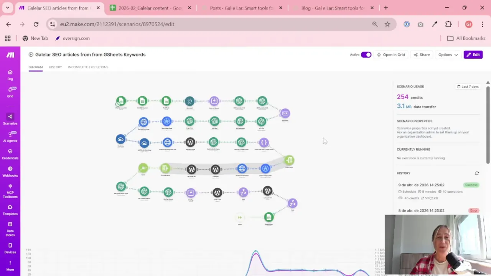Select the Resume node beside Google Sheets
491x276 pixels.
[x=240, y=217]
